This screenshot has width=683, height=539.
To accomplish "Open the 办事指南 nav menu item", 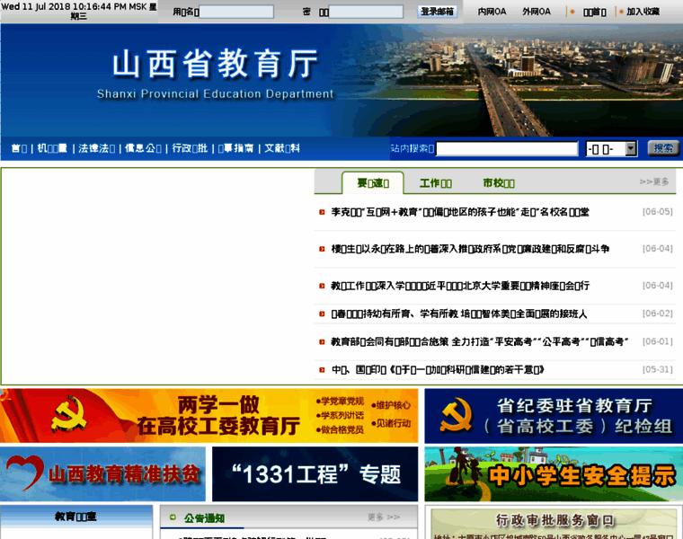I will pyautogui.click(x=235, y=148).
